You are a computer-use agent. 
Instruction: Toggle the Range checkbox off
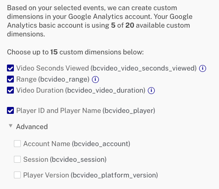click(x=10, y=79)
